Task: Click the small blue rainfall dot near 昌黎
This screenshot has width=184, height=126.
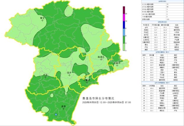Action: tap(56, 115)
